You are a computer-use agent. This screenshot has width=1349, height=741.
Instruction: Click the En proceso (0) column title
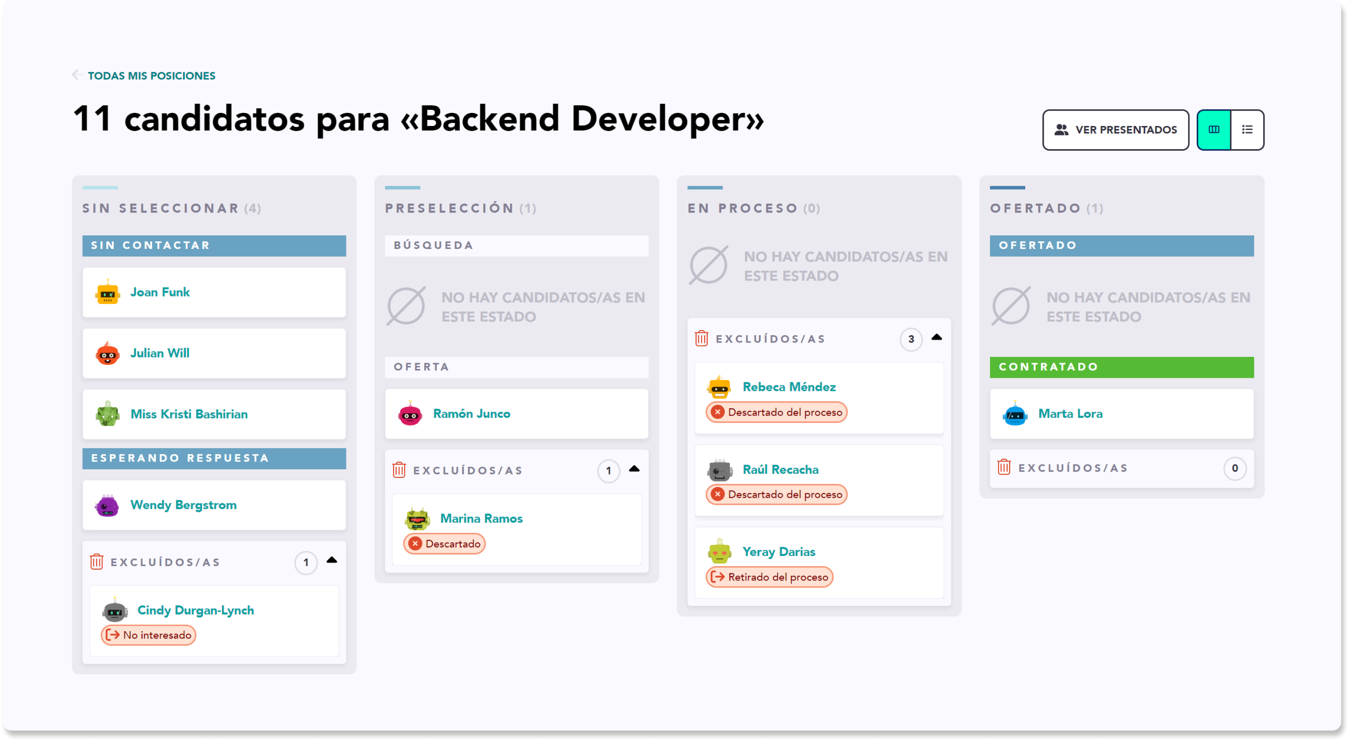(x=754, y=208)
